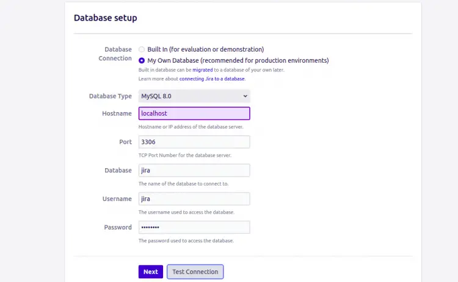Click the "Username" field label
The width and height of the screenshot is (458, 282).
tap(117, 199)
